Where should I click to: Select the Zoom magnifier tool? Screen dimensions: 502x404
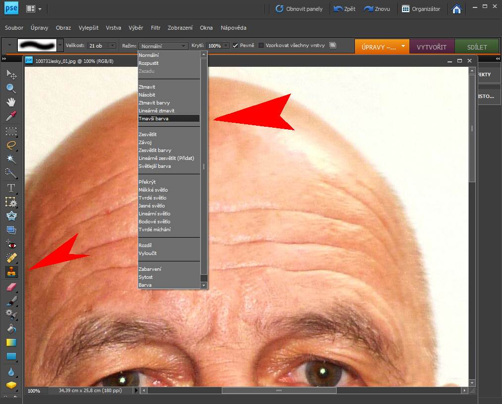[11, 89]
